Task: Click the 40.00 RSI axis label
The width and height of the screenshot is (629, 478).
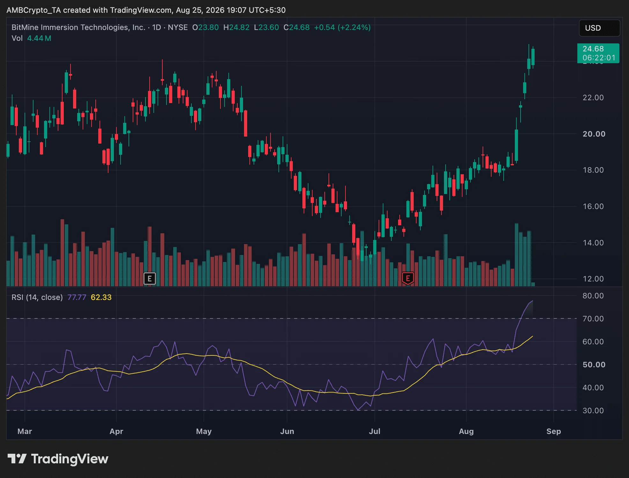Action: click(593, 388)
